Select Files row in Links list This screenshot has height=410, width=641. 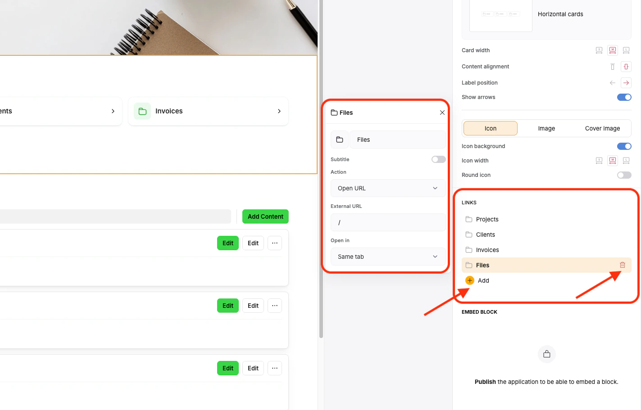546,265
